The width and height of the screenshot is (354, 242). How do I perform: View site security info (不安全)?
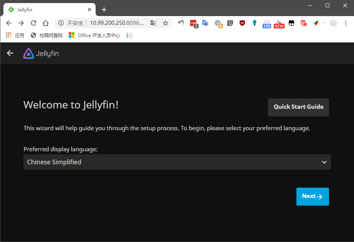[x=71, y=23]
